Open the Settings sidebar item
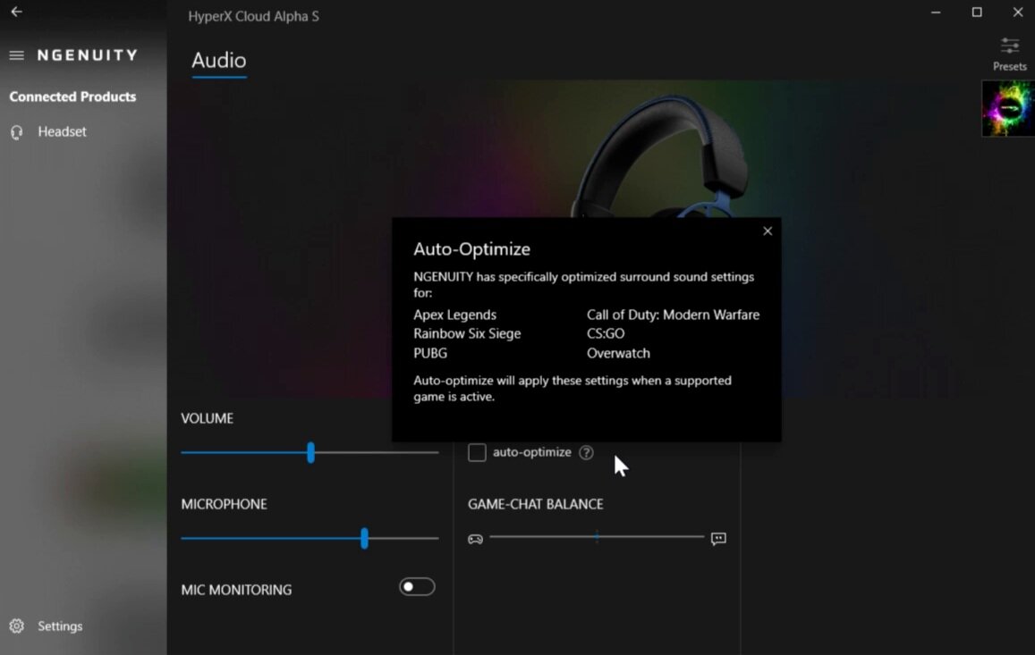Image resolution: width=1035 pixels, height=655 pixels. (x=60, y=626)
